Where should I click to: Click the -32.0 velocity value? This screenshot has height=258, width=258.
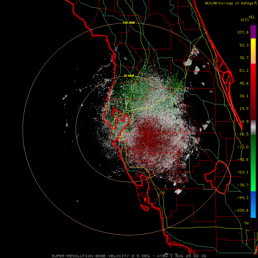[x=243, y=147]
